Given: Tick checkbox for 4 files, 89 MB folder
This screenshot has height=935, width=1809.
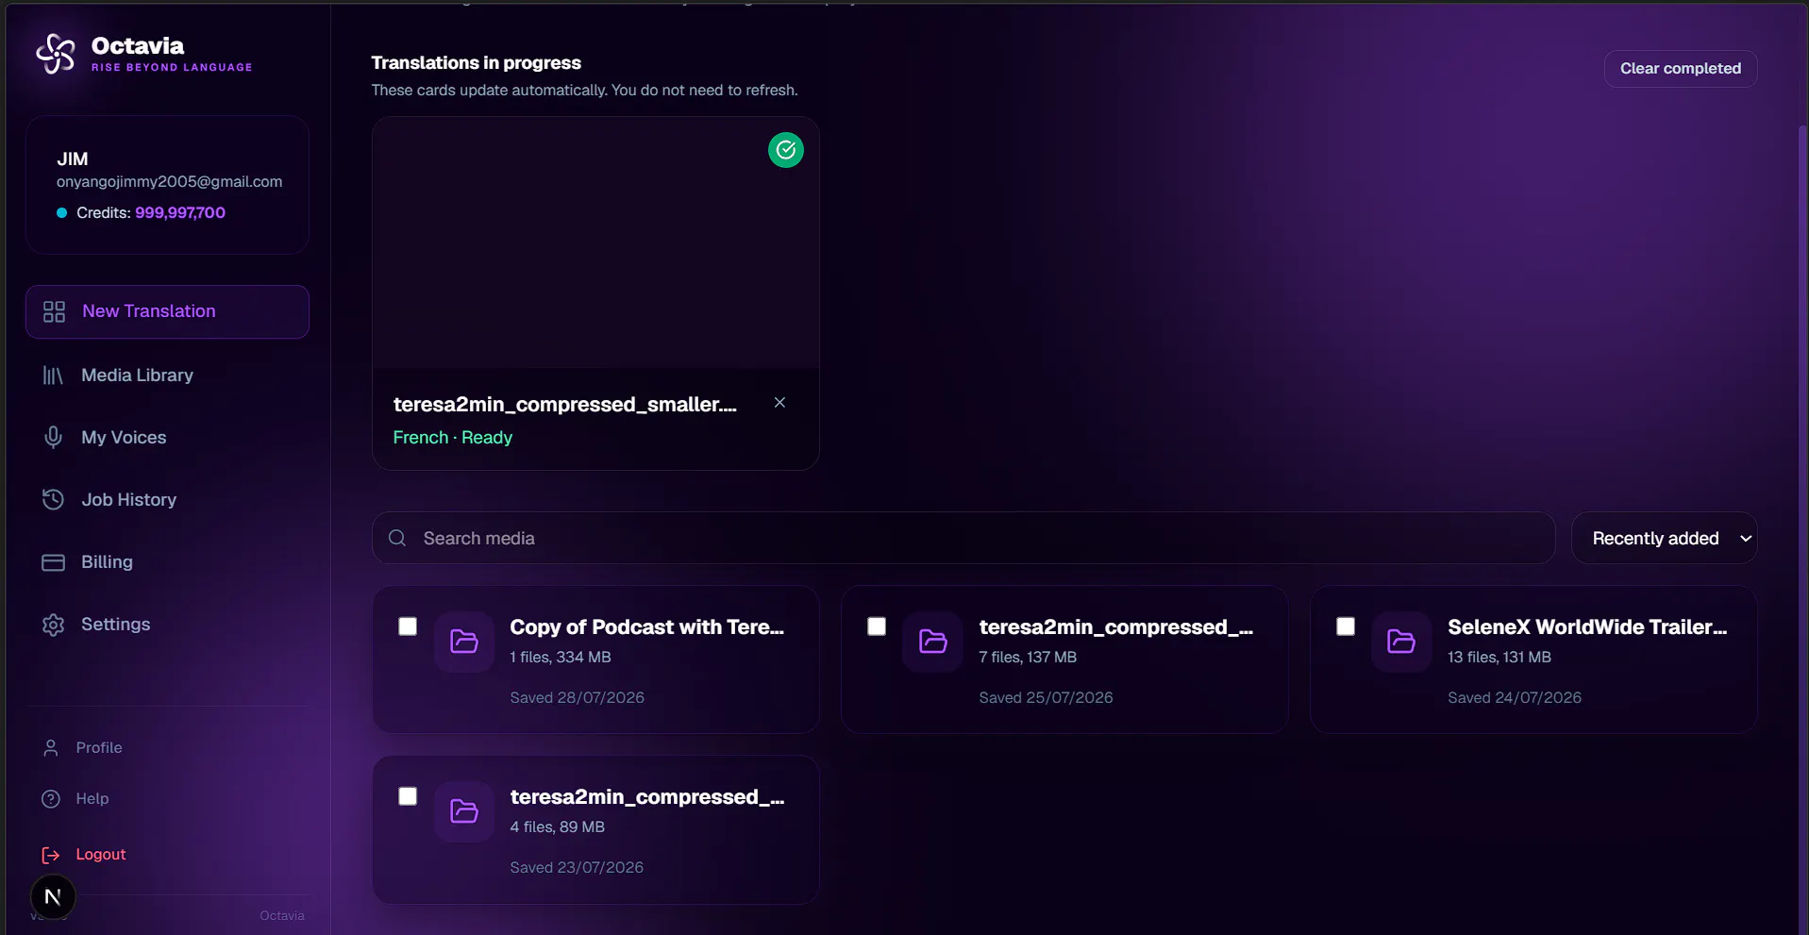Looking at the screenshot, I should tap(408, 796).
